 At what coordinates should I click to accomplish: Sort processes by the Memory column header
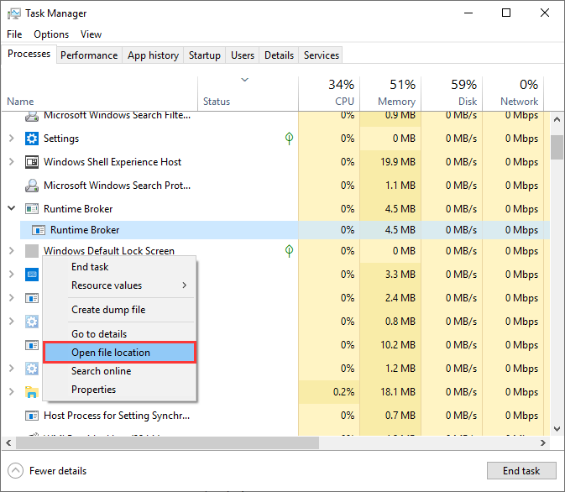tap(390, 93)
